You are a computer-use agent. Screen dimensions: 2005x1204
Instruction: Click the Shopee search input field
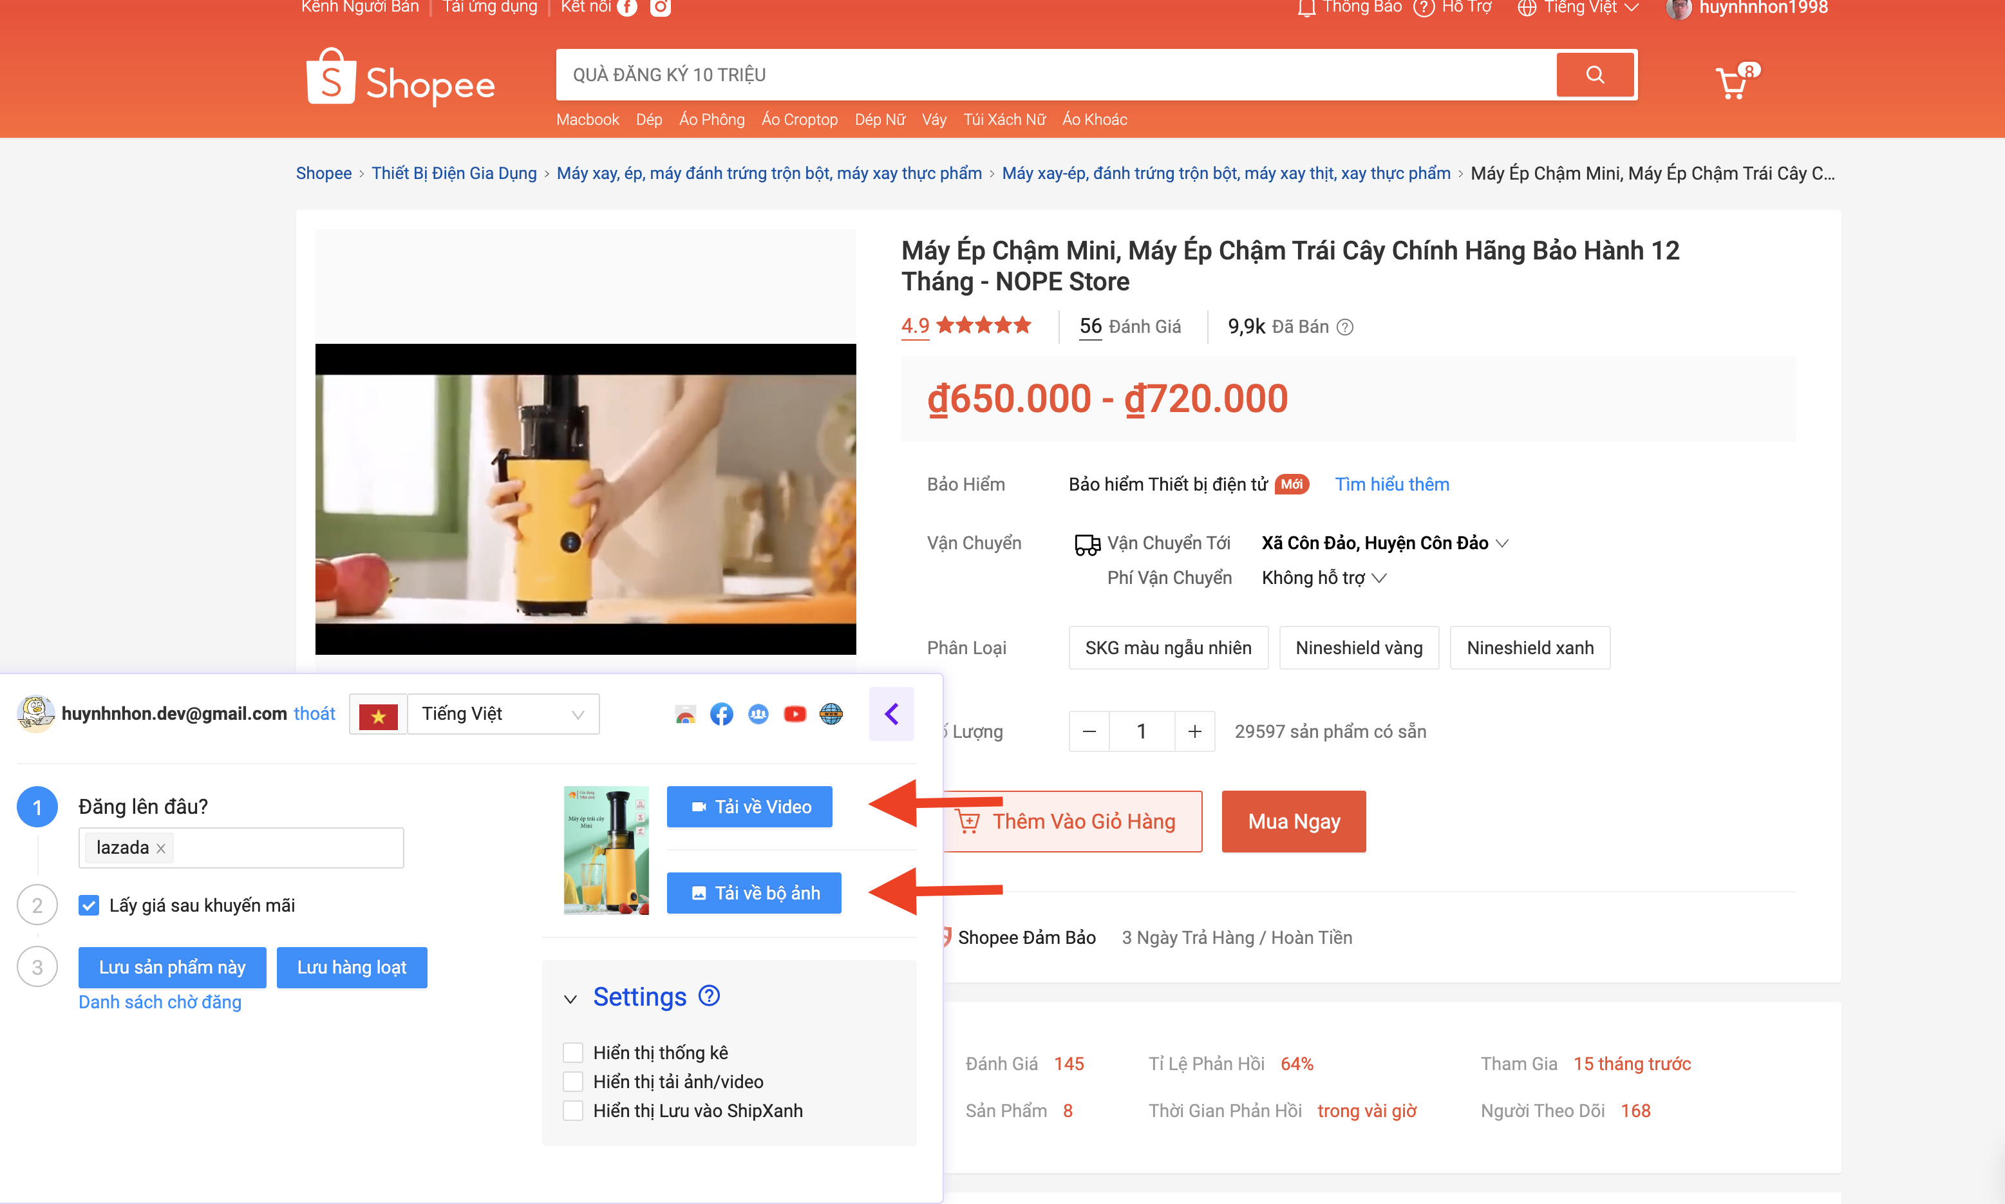(x=1056, y=75)
